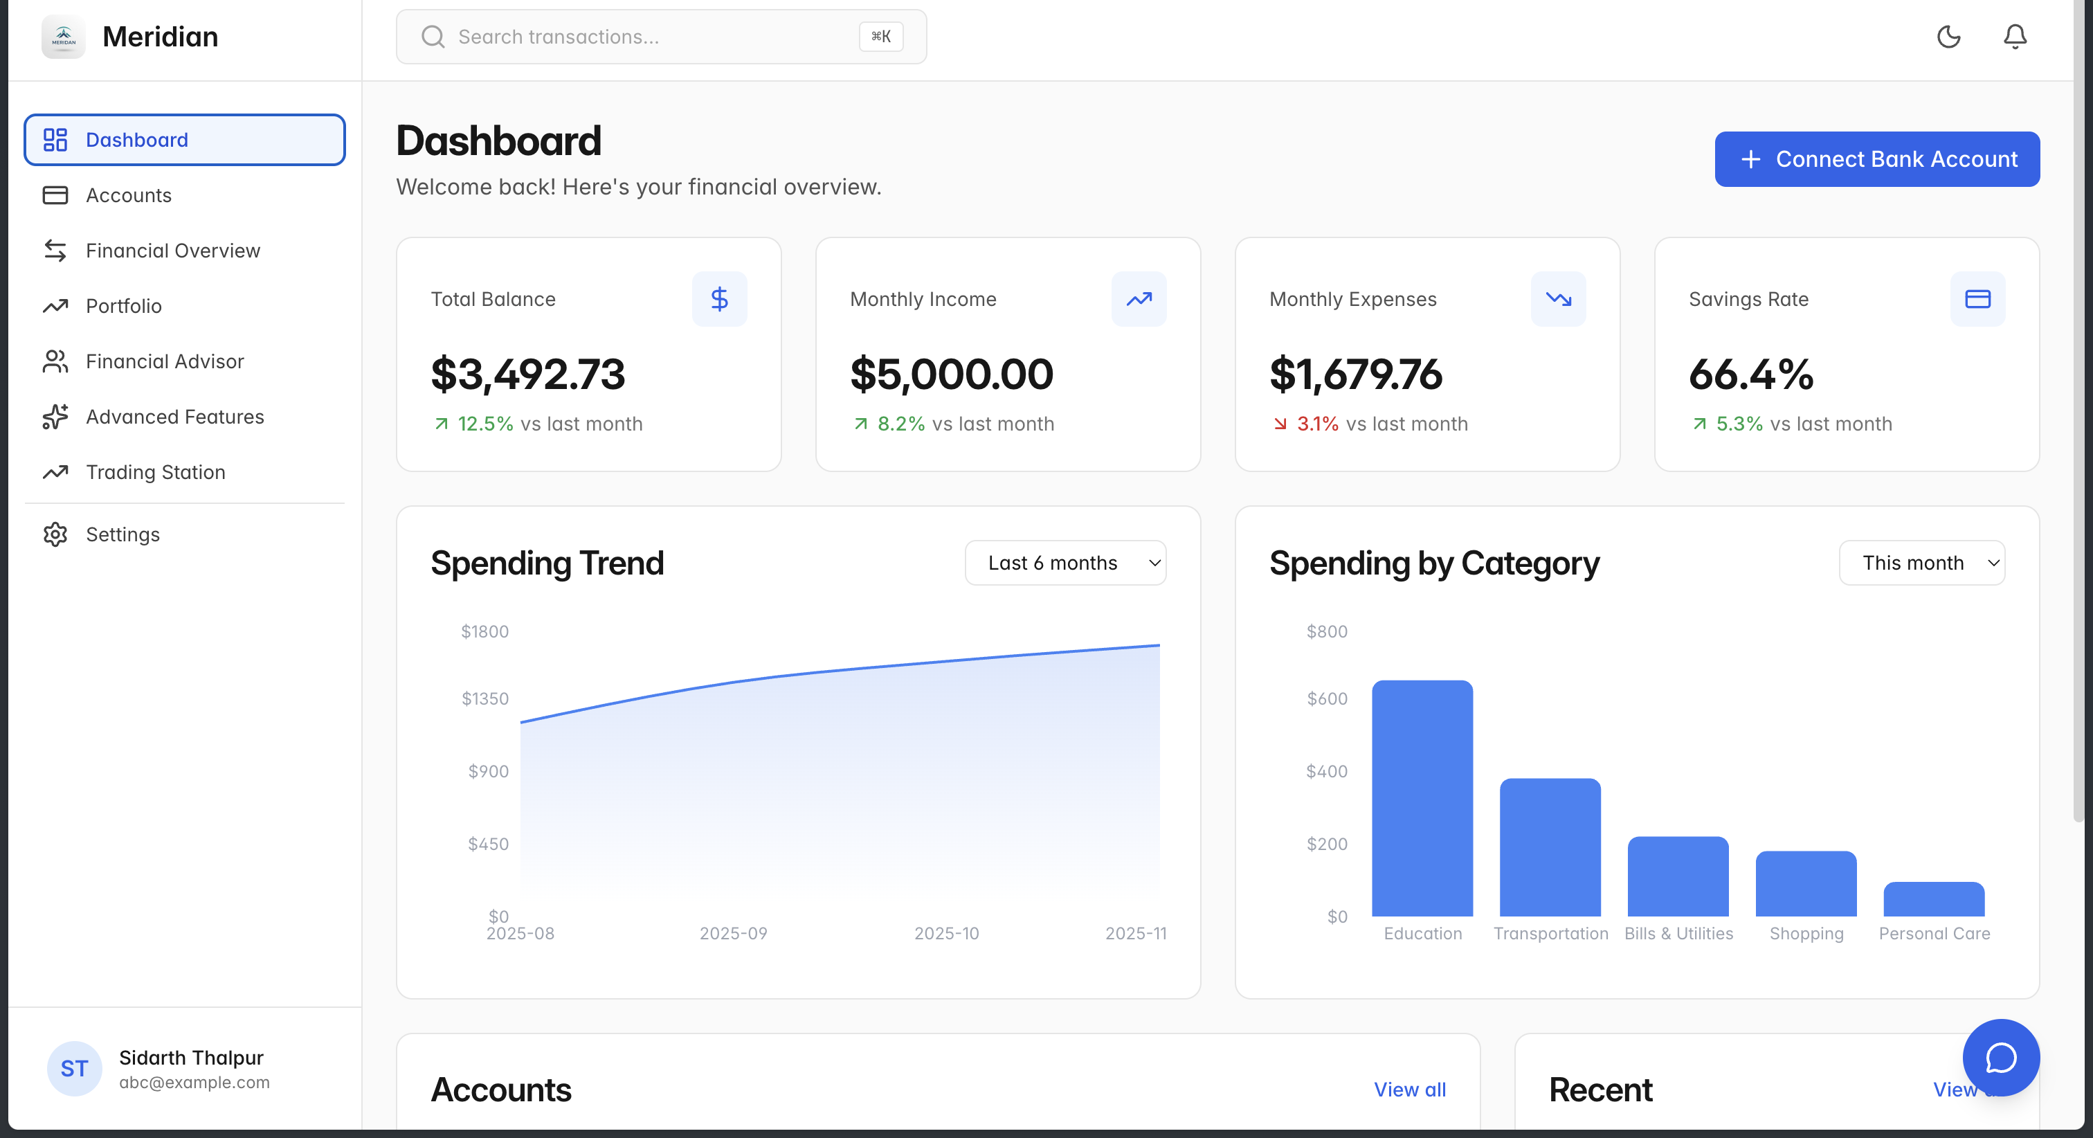Expand the Last 6 months dropdown
The width and height of the screenshot is (2093, 1138).
[x=1064, y=563]
